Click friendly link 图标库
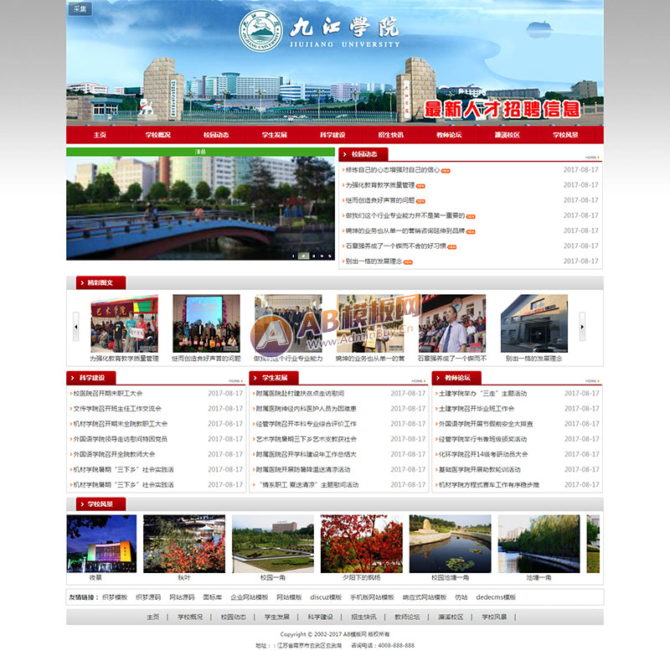 (213, 597)
